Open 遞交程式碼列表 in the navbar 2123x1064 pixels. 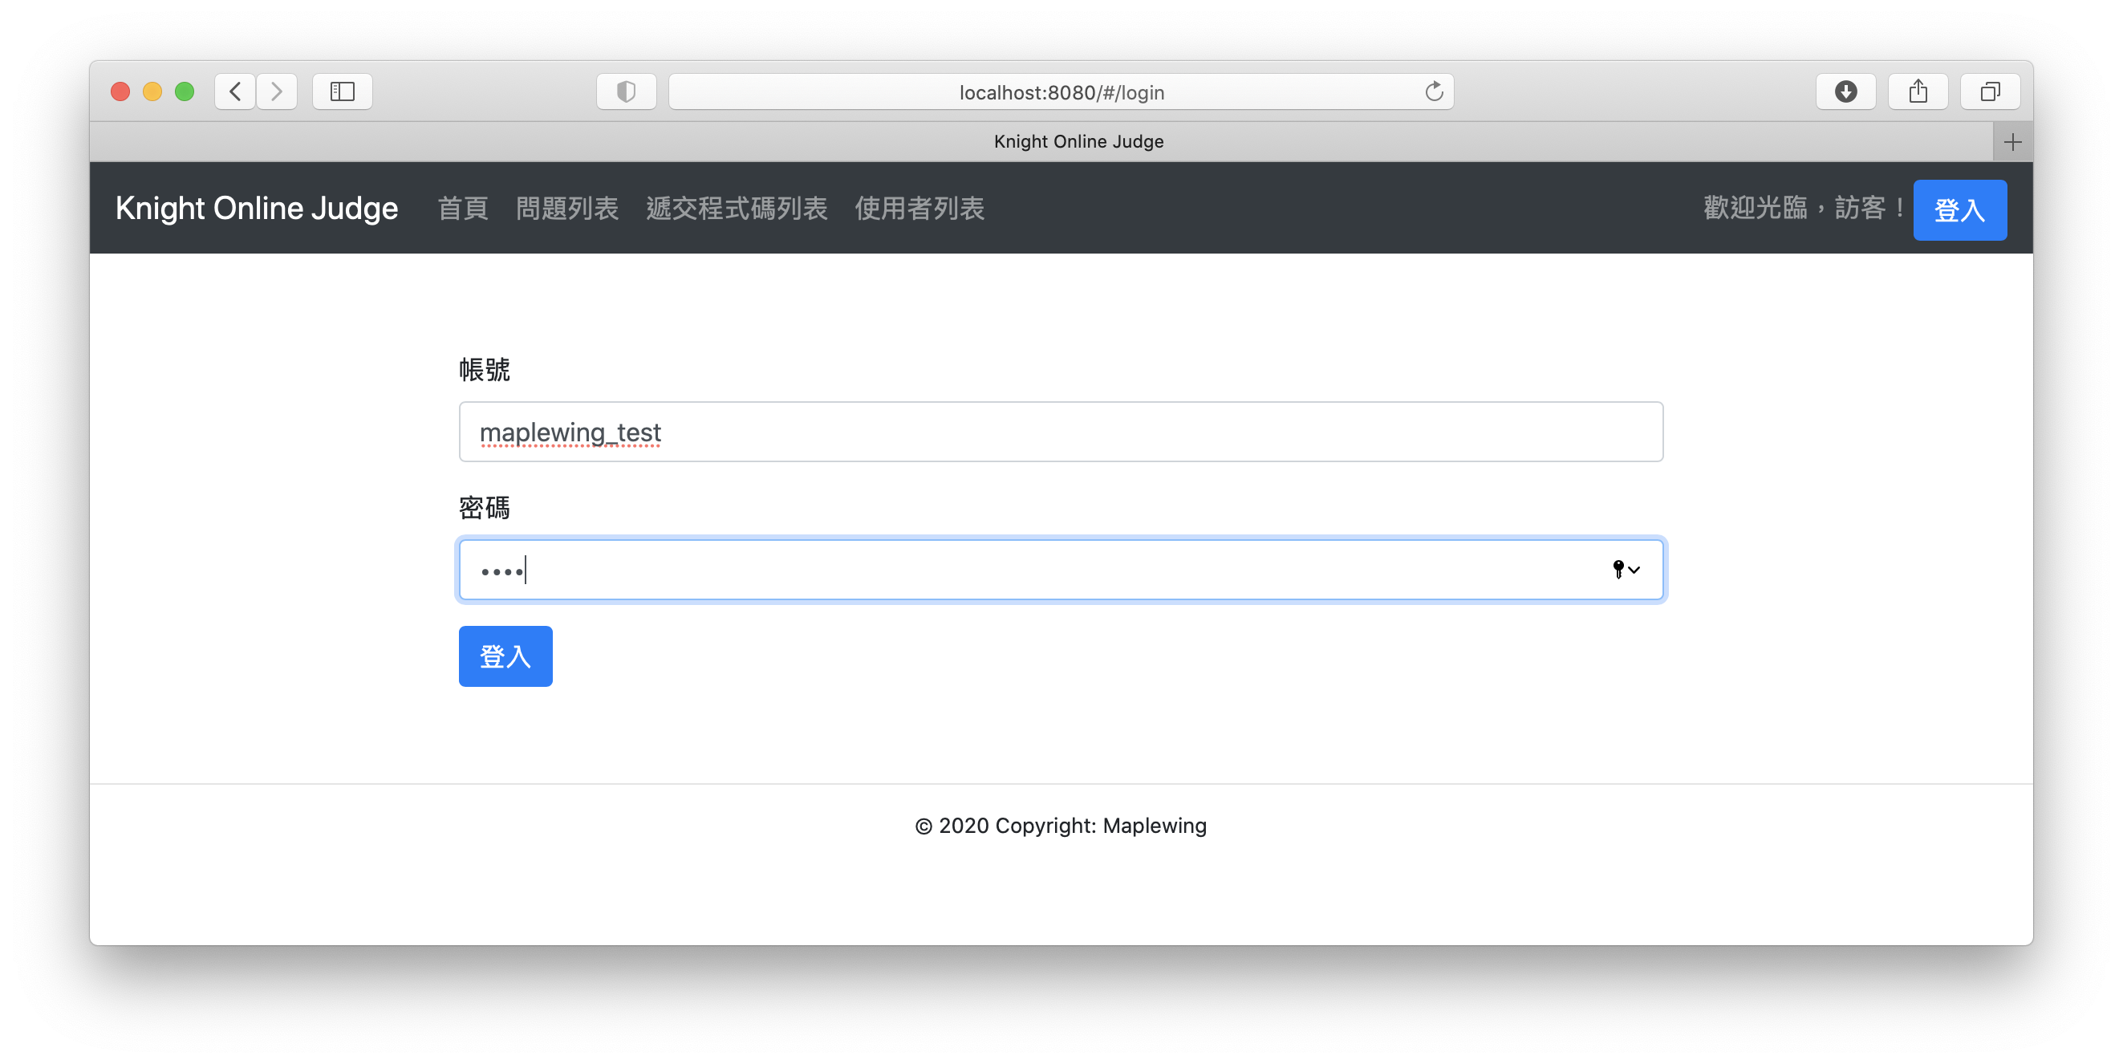point(737,209)
